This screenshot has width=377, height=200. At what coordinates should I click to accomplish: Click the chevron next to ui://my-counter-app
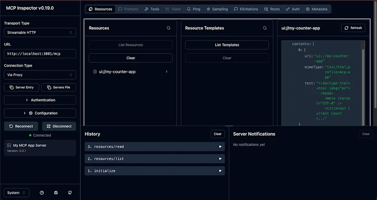(x=166, y=71)
